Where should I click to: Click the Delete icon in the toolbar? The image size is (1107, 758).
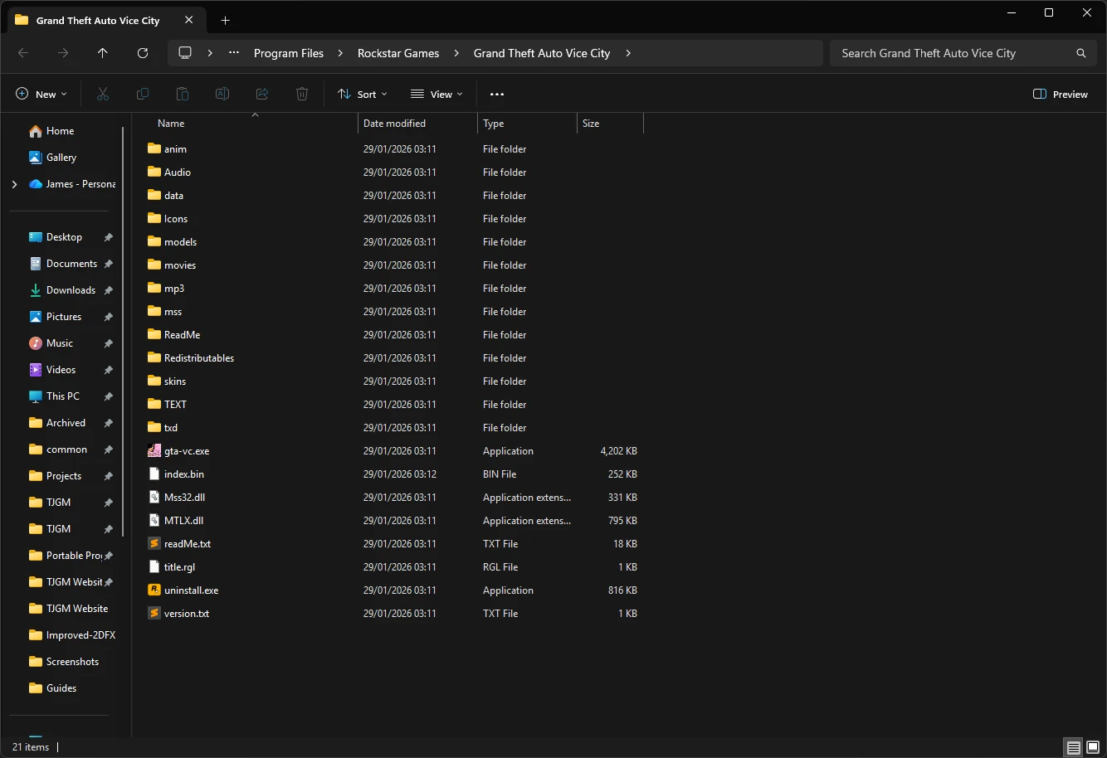click(x=301, y=94)
